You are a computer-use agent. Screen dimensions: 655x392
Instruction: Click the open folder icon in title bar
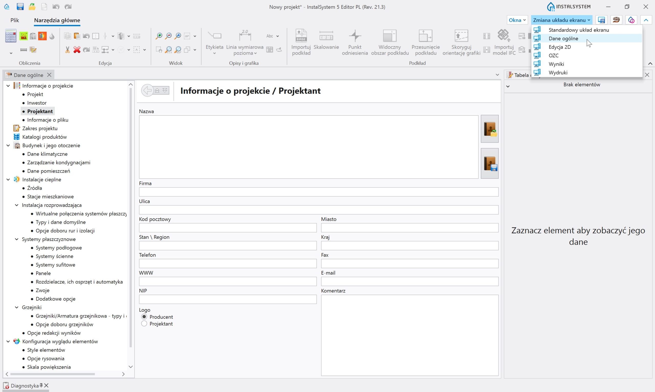click(32, 7)
